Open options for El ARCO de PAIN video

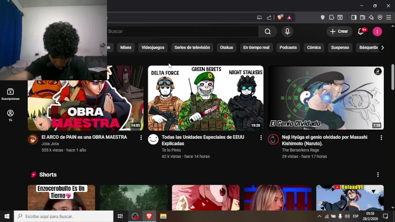(141, 138)
